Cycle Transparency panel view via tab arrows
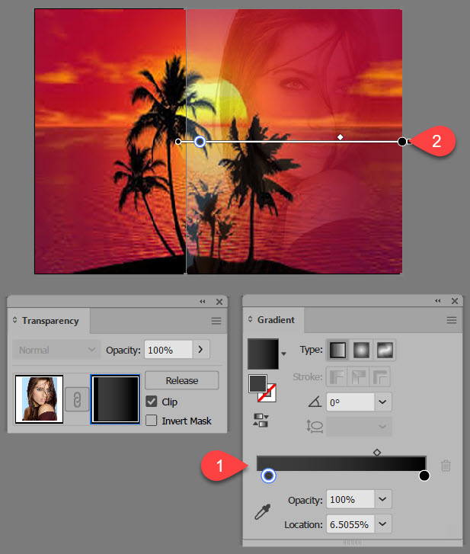Viewport: 470px width, 554px height. (x=14, y=320)
